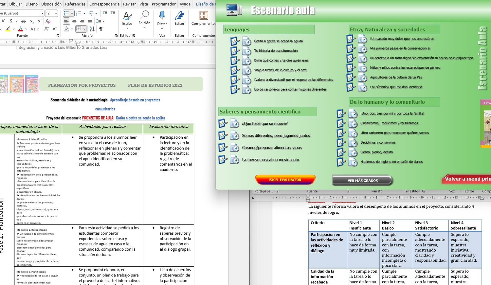Expand the shading color dropdown arrow

[x=72, y=29]
